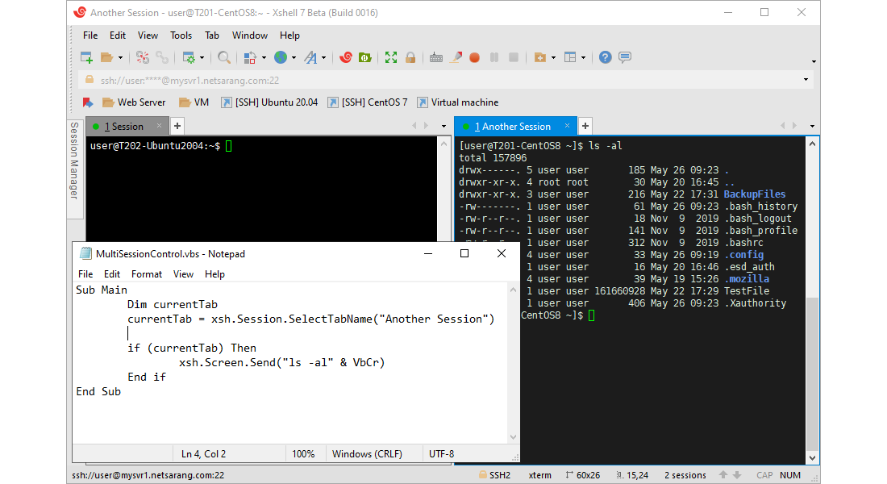Click the color scheme toolbar icon
Image resolution: width=887 pixels, height=484 pixels.
pyautogui.click(x=250, y=57)
